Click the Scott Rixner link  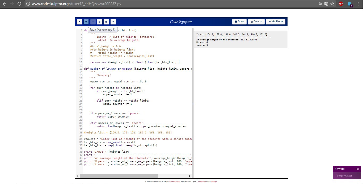click(x=175, y=182)
